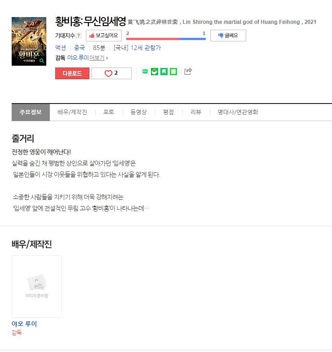Click the red-blue expectation gauge bar
The image size is (332, 352).
[166, 39]
